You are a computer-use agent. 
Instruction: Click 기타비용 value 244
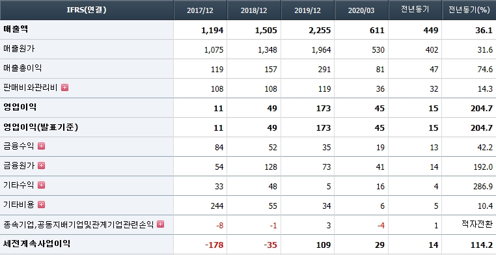(x=217, y=206)
